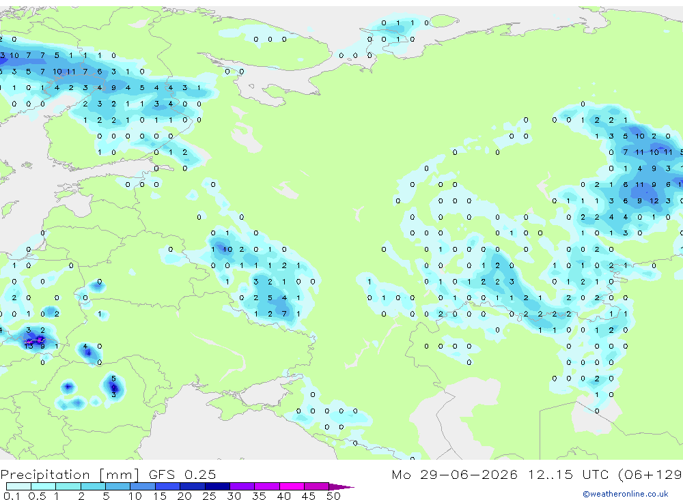This screenshot has height=500, width=683.
Task: Select the 25–30 mm dark blue swatch
Action: tap(217, 486)
